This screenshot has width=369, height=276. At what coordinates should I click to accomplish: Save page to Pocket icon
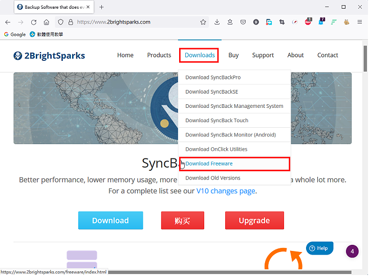click(243, 22)
